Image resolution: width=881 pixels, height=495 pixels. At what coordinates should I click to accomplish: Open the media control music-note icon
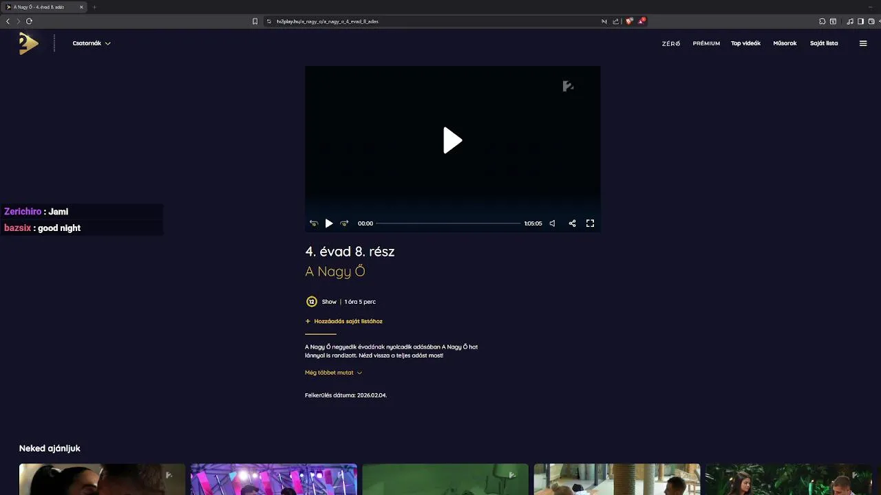pos(850,21)
